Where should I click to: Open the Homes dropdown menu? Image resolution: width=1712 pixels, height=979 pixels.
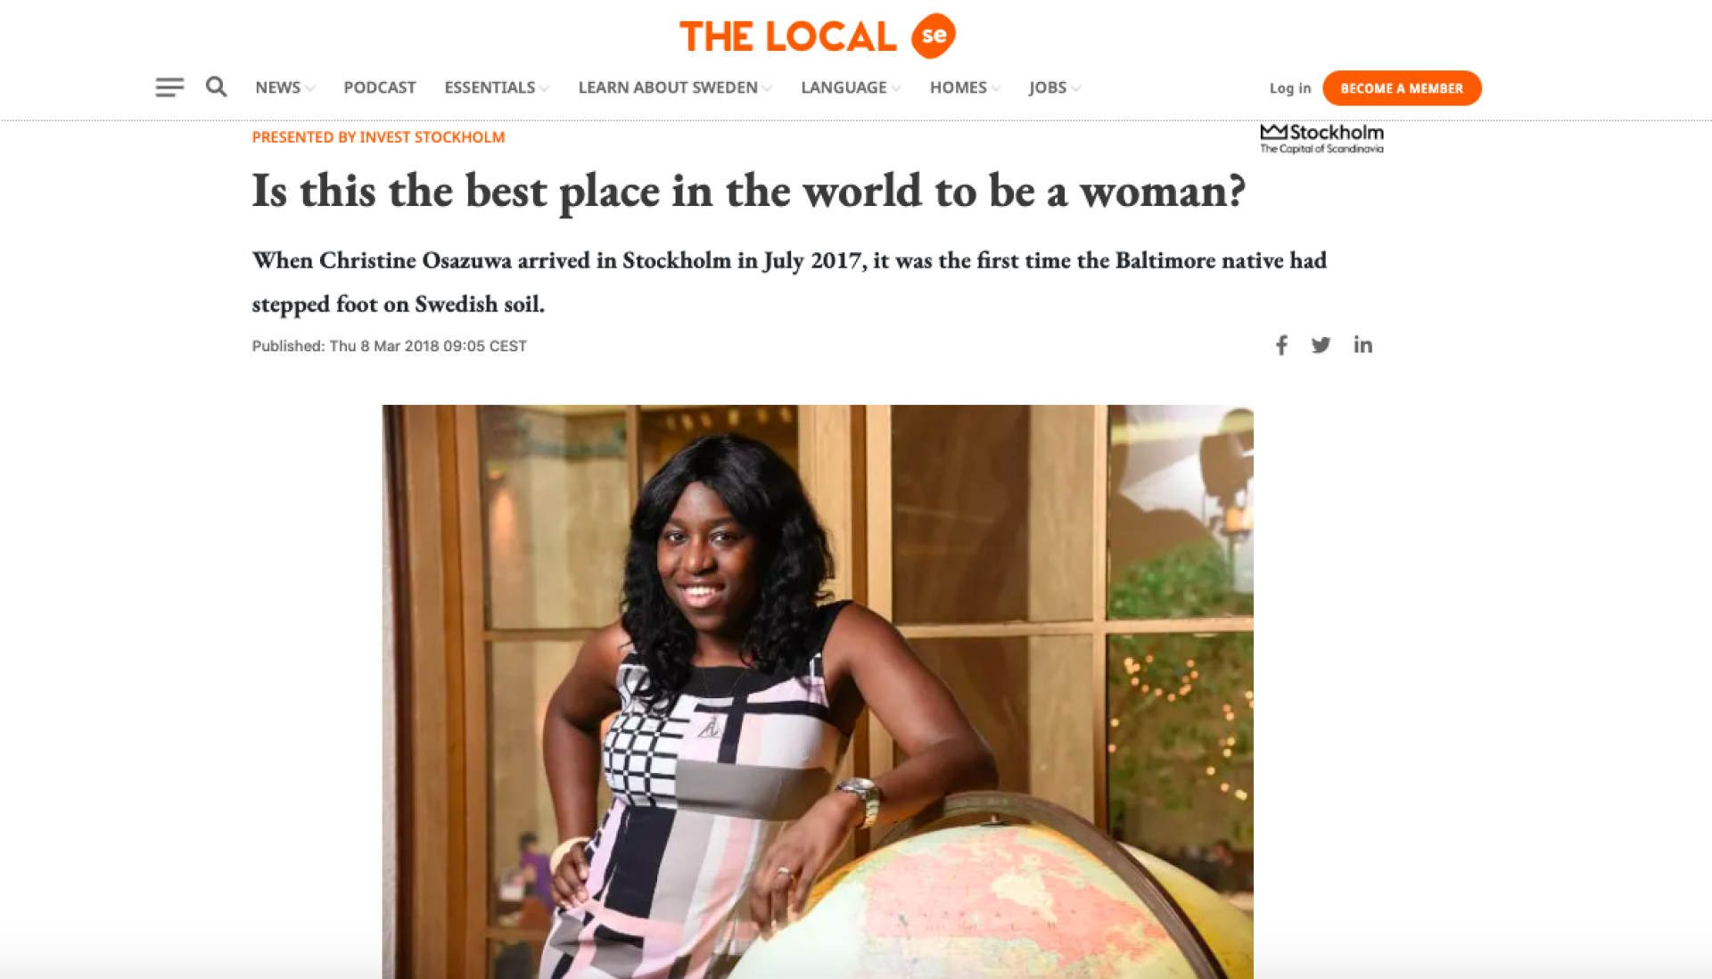click(x=965, y=87)
